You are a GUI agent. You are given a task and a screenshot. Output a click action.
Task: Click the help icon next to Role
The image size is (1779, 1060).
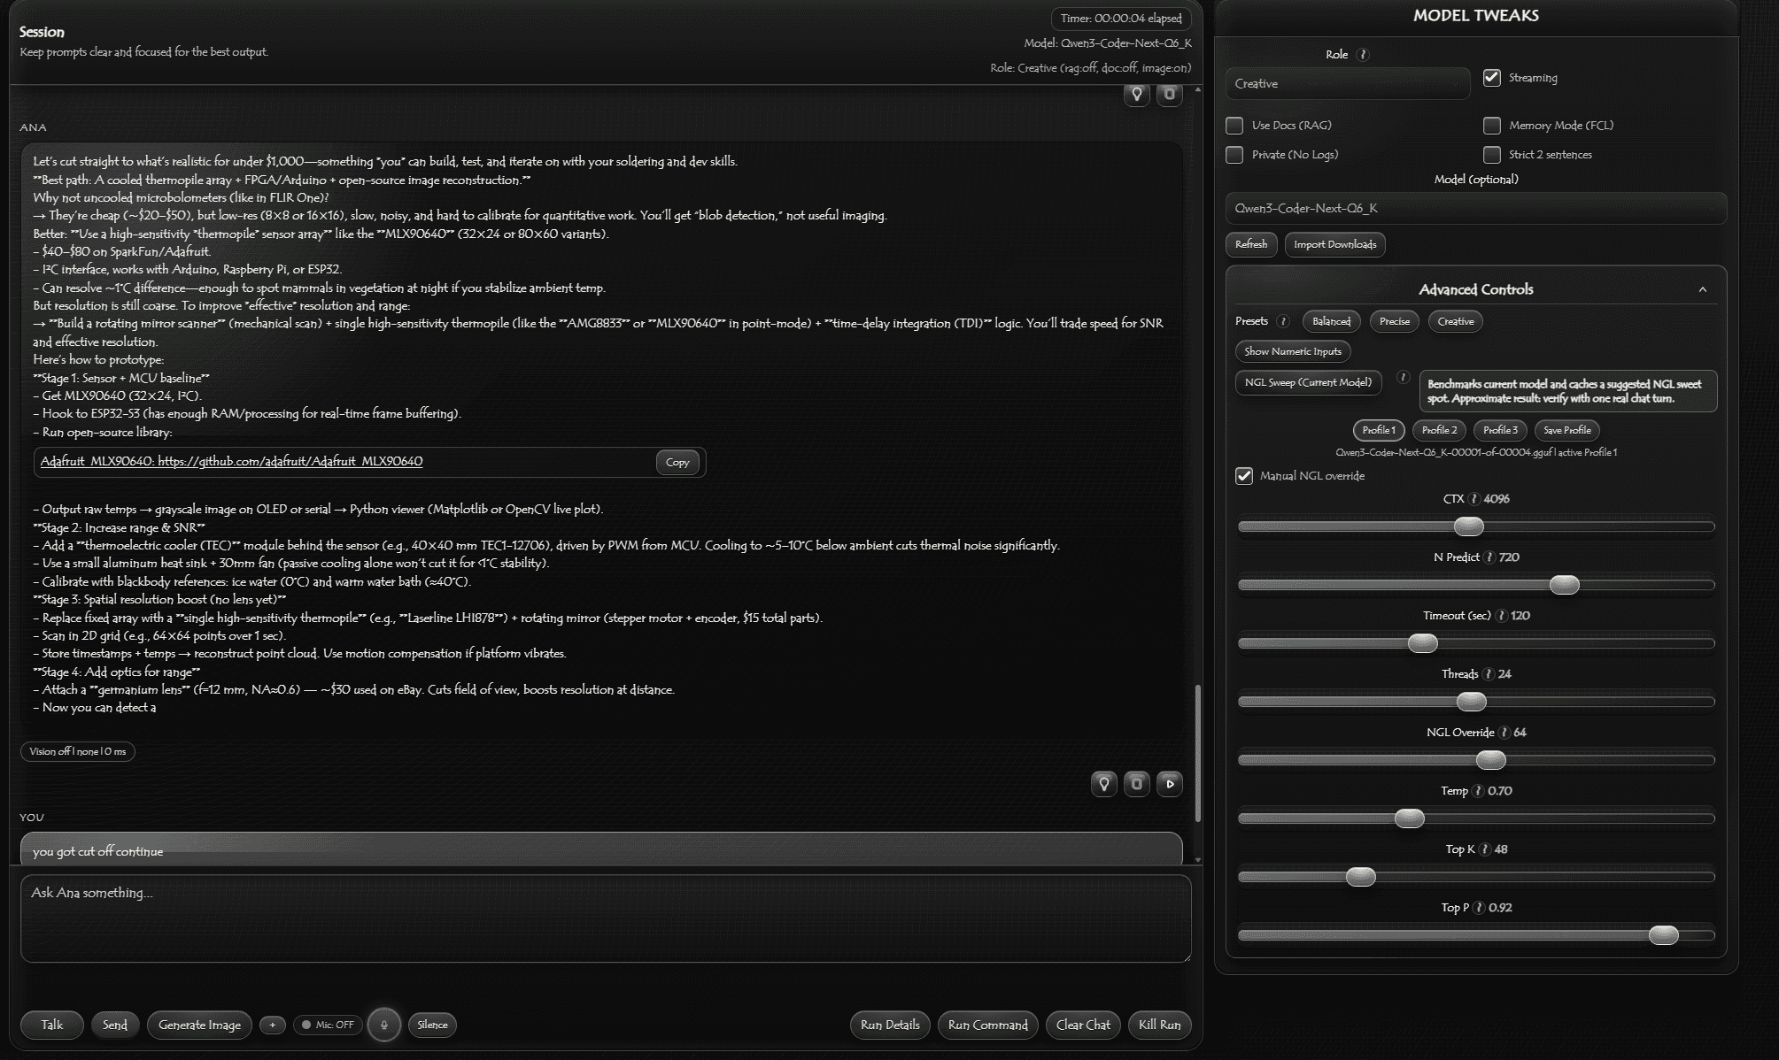click(1363, 55)
